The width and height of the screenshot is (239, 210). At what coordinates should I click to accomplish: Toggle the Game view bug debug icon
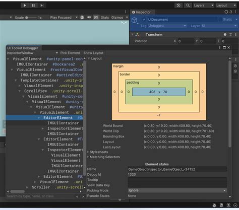82,18
